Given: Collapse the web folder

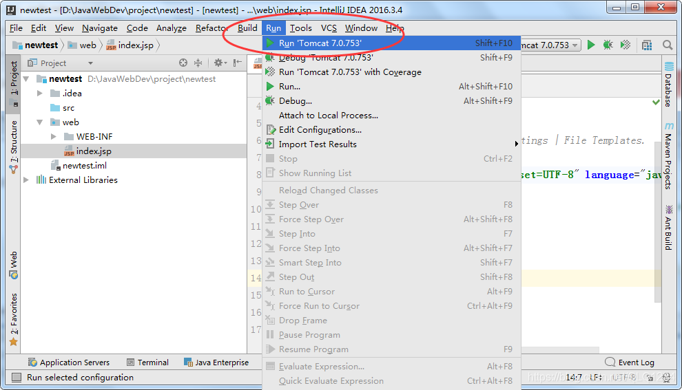Looking at the screenshot, I should point(39,122).
